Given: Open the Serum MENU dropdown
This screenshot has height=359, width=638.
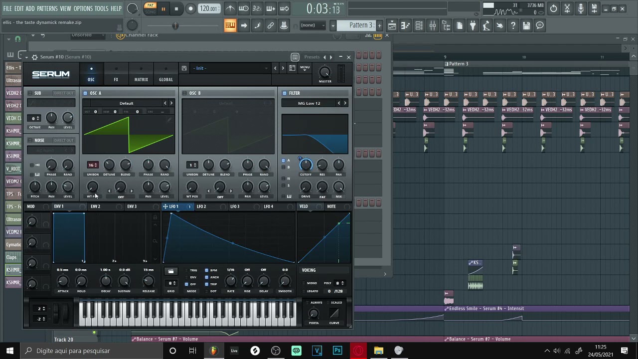Looking at the screenshot, I should click(x=305, y=68).
